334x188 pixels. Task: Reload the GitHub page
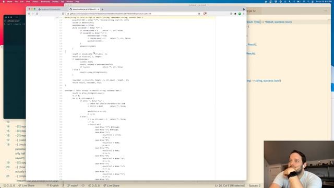37,14
